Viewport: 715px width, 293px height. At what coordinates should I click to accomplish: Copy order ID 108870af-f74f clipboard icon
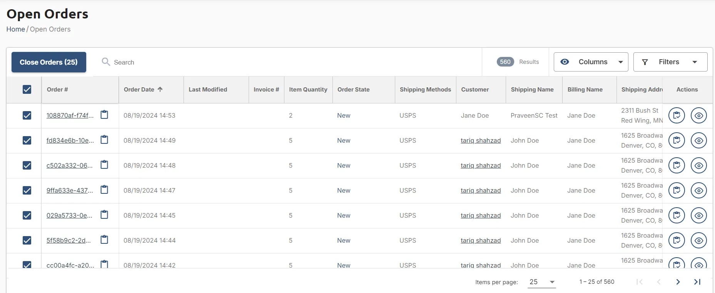(x=104, y=115)
